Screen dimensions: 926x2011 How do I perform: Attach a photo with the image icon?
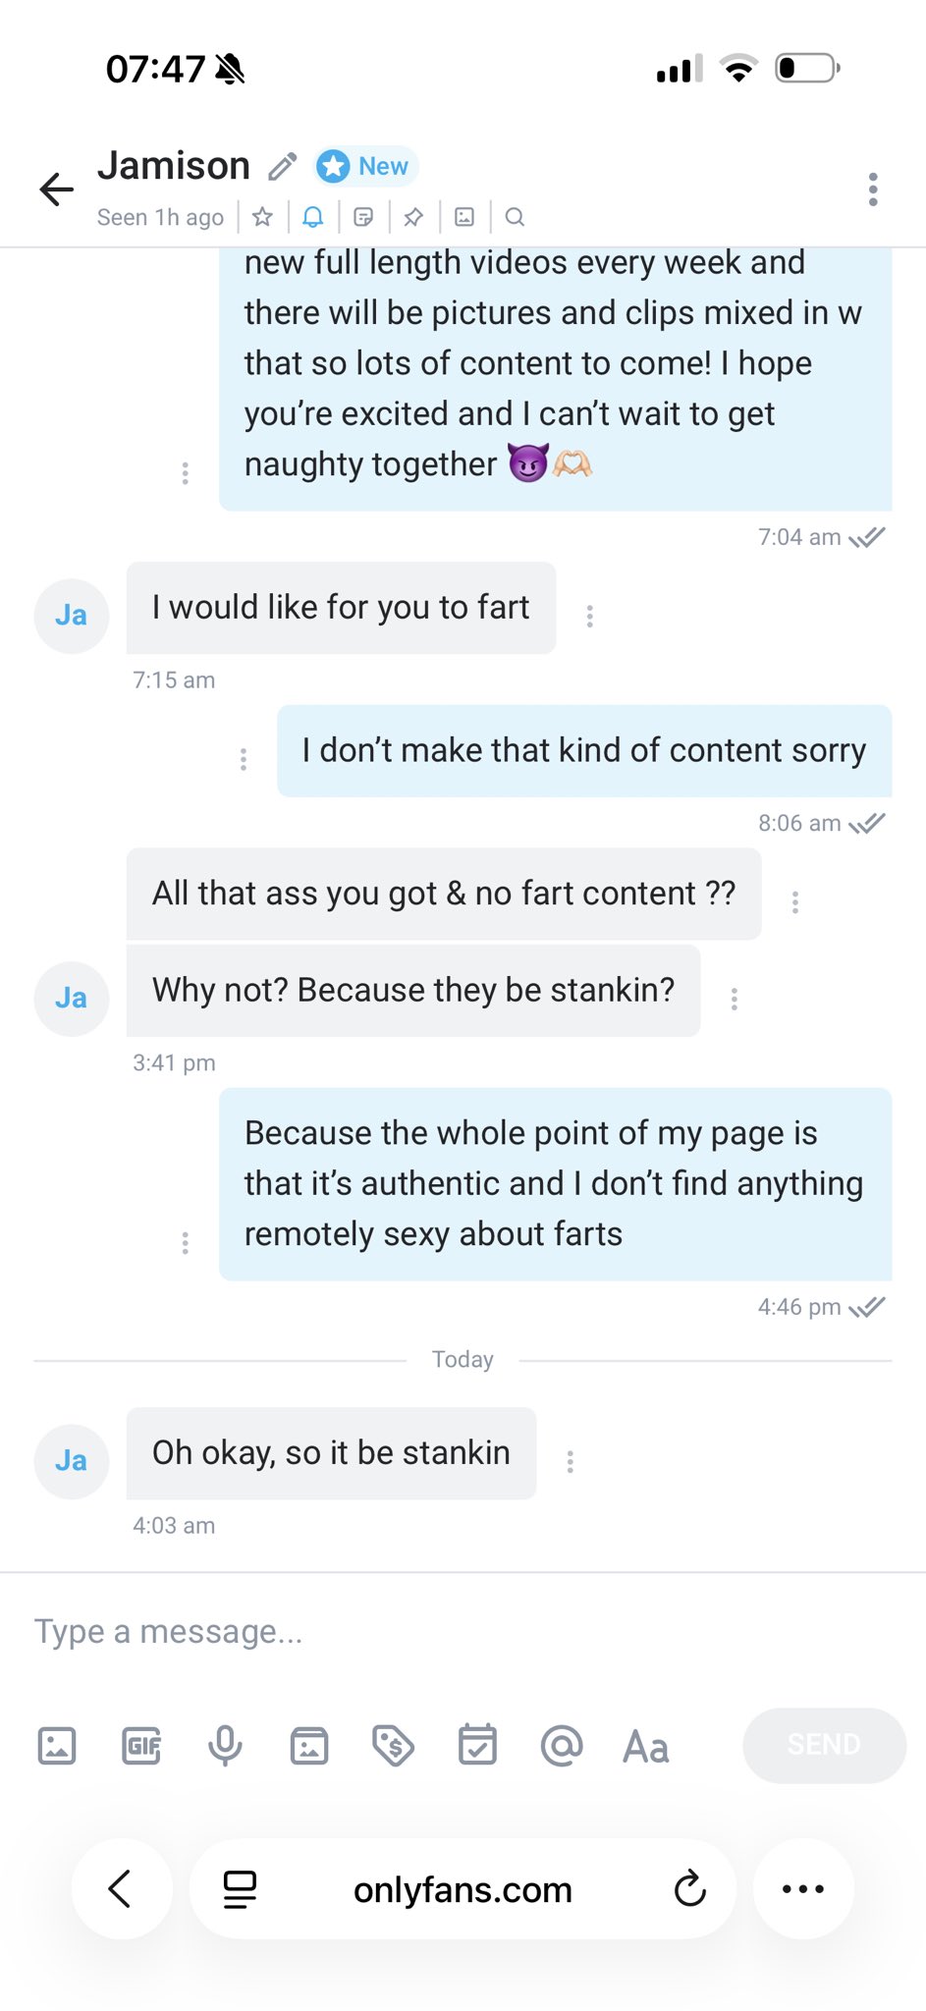57,1746
